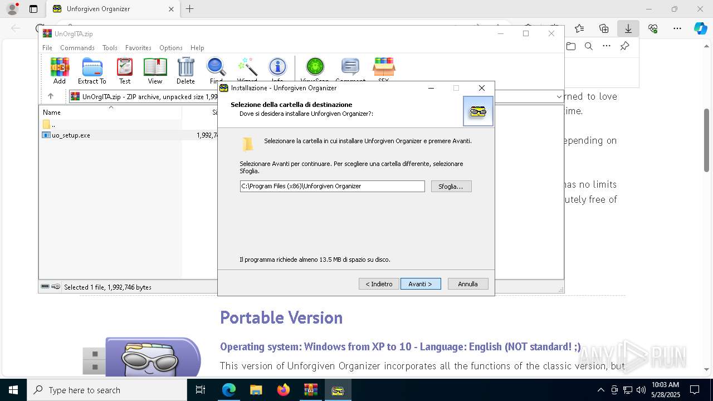The width and height of the screenshot is (713, 401).
Task: Open Edge Downloads toolbar icon
Action: (x=628, y=28)
